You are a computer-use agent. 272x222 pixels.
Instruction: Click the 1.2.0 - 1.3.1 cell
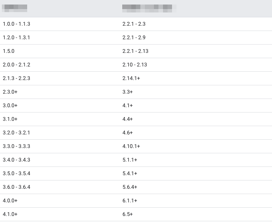coord(16,38)
